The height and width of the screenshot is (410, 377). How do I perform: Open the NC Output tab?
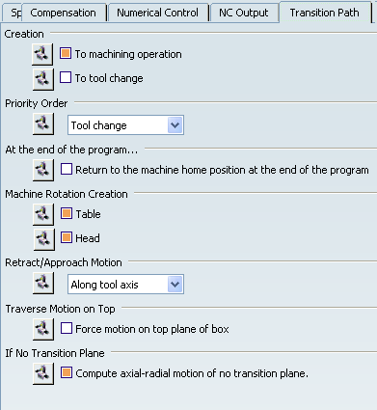[x=244, y=13]
